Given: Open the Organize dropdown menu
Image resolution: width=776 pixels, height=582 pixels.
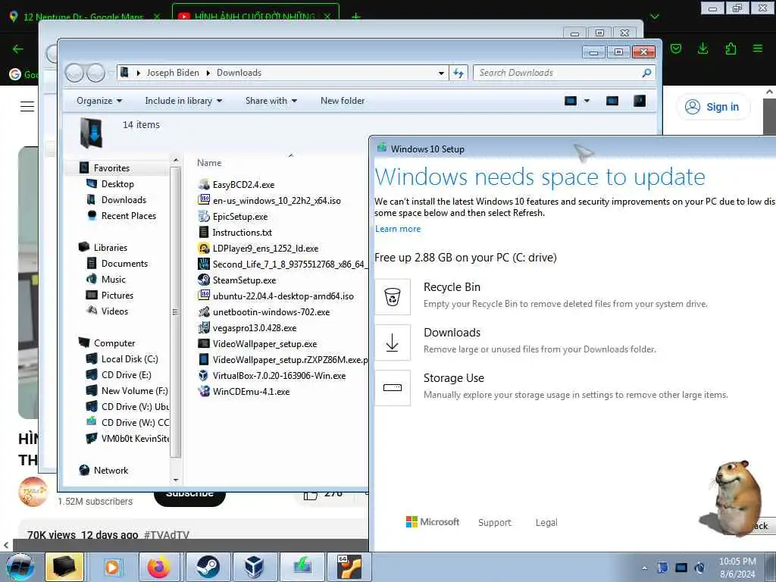Looking at the screenshot, I should coord(99,101).
